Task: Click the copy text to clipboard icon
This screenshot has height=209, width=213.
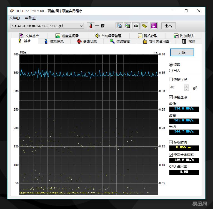Action: point(119,26)
